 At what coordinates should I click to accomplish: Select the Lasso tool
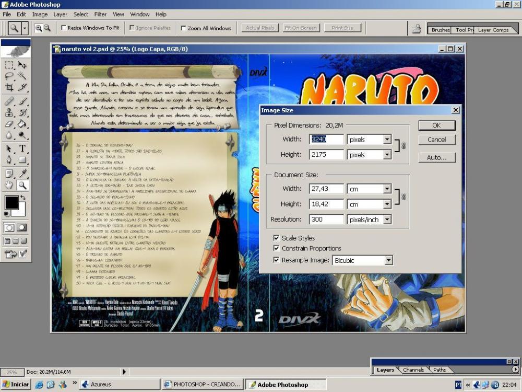9,76
